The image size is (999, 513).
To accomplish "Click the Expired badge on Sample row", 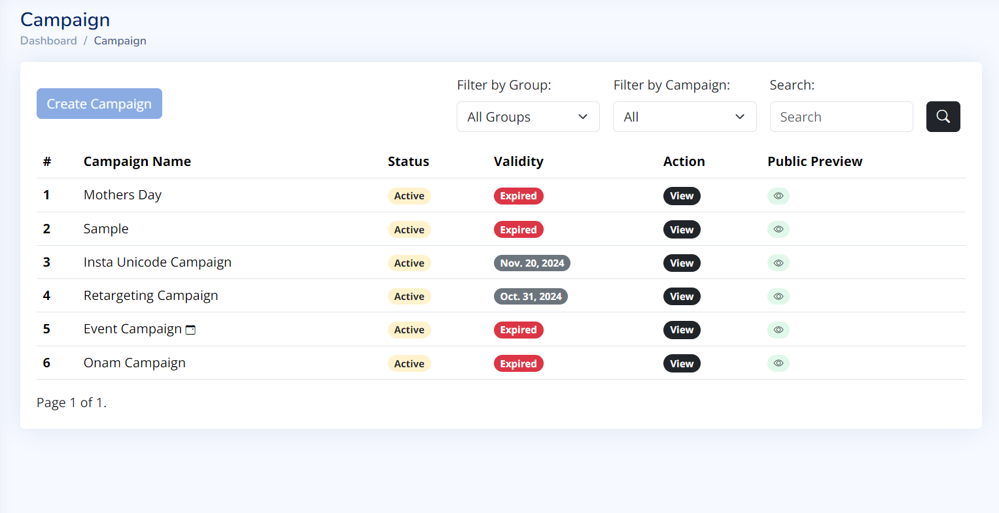I will [x=518, y=229].
